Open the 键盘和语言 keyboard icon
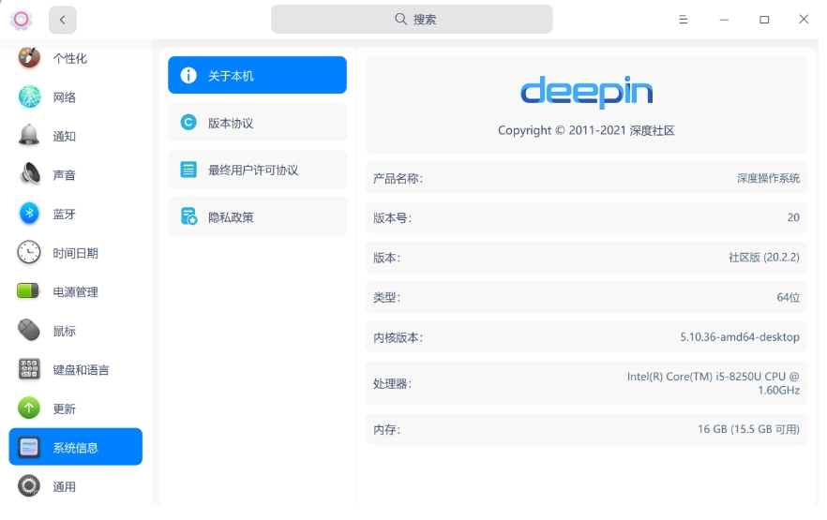This screenshot has height=520, width=827. (x=29, y=369)
